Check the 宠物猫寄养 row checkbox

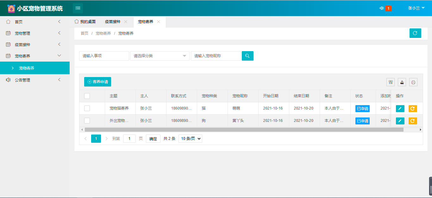[87, 108]
